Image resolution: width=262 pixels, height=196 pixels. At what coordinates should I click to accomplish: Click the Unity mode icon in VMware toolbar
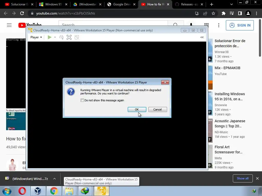click(77, 37)
